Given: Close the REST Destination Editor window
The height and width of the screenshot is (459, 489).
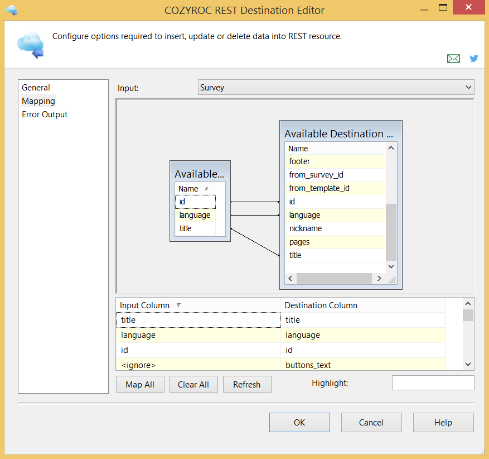Looking at the screenshot, I should [468, 7].
